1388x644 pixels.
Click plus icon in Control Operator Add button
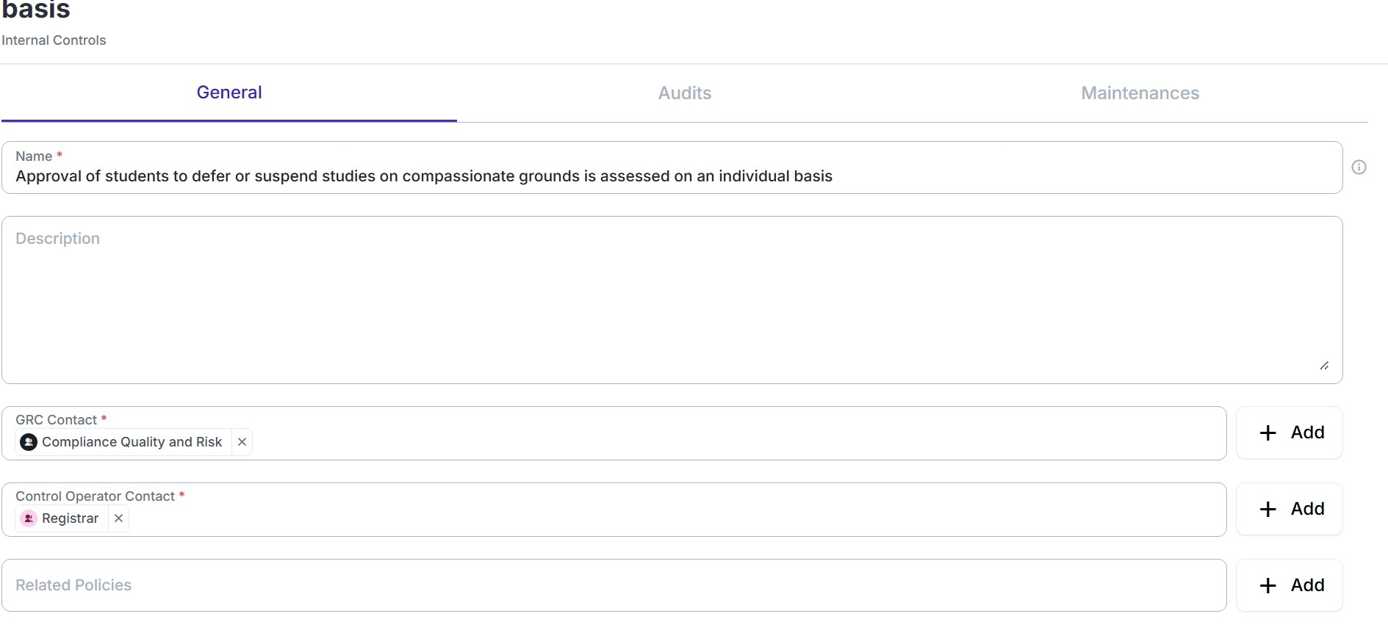pyautogui.click(x=1267, y=509)
